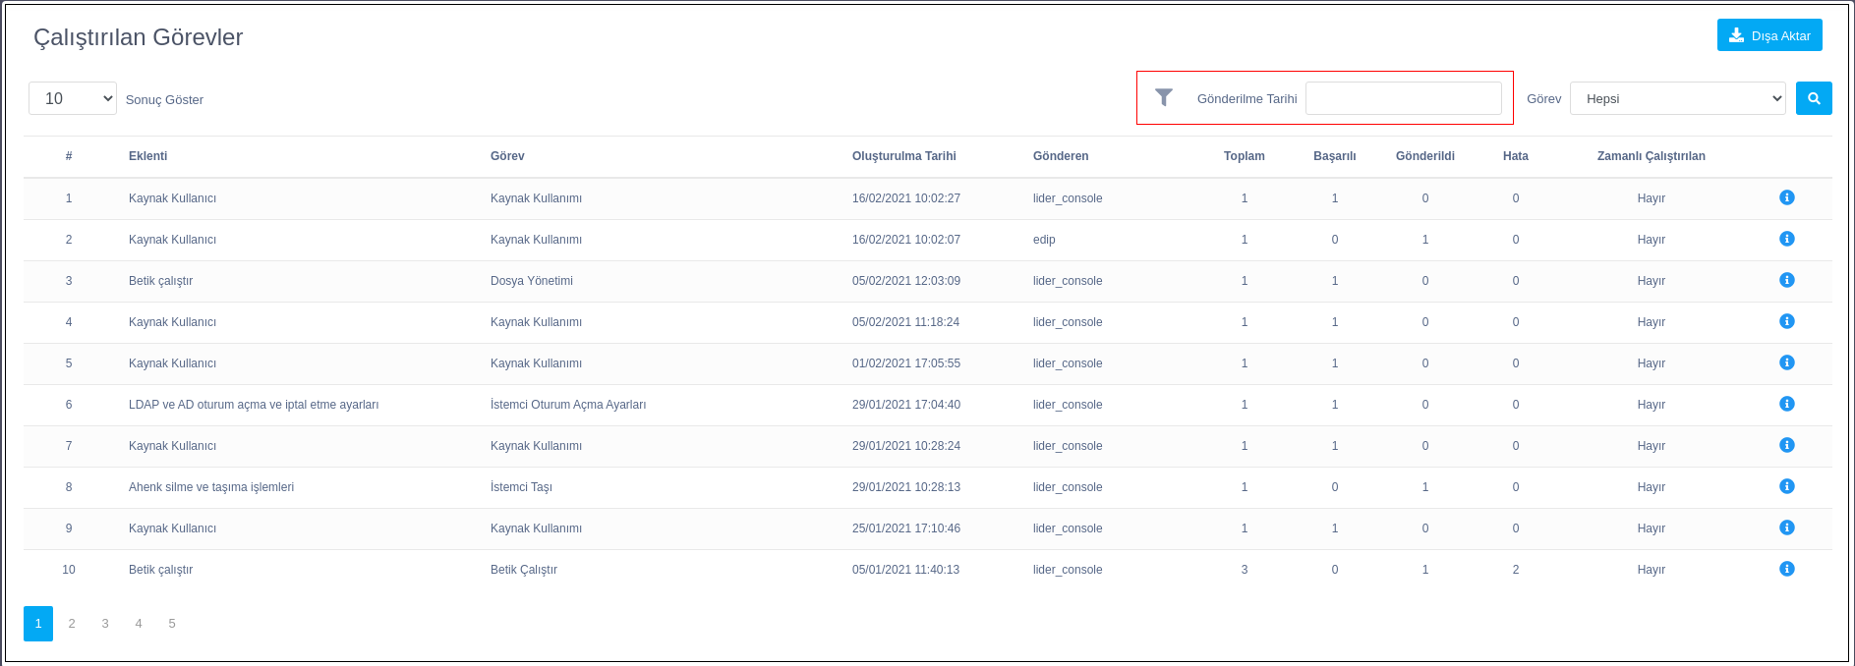
Task: Navigate to page 4 of results
Action: (x=139, y=624)
